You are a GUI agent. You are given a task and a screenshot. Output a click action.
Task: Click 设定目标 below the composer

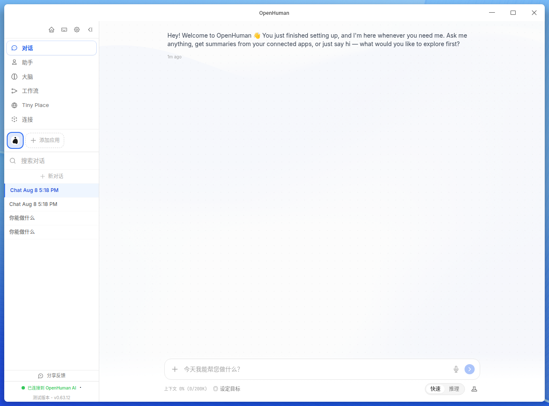coord(227,389)
